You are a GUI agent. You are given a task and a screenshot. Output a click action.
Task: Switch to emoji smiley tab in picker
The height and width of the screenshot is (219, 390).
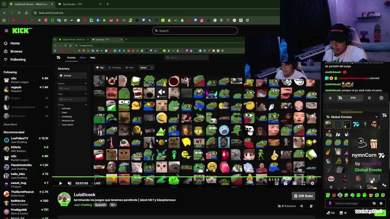[381, 98]
